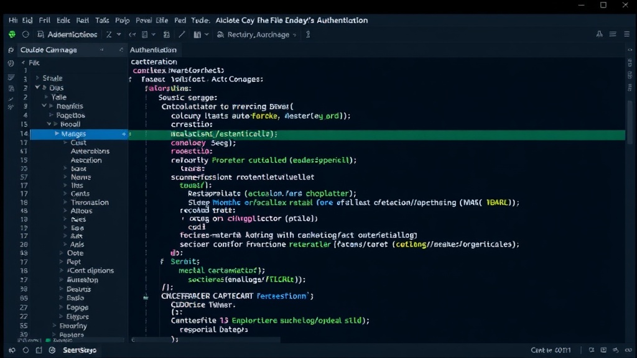The width and height of the screenshot is (637, 358).
Task: Select the Capige tree item
Action: point(77,307)
